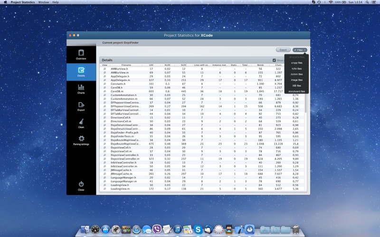
Task: Click magnifier icon for AppDelegate.m row
Action: click(x=104, y=80)
